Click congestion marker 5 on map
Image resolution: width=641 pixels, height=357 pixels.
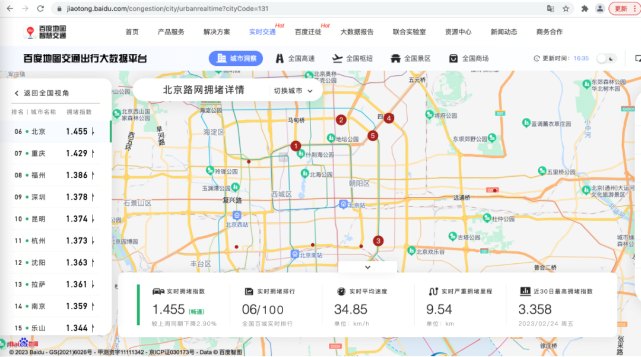pos(372,136)
